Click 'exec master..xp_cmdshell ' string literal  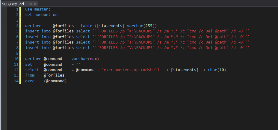point(133,70)
